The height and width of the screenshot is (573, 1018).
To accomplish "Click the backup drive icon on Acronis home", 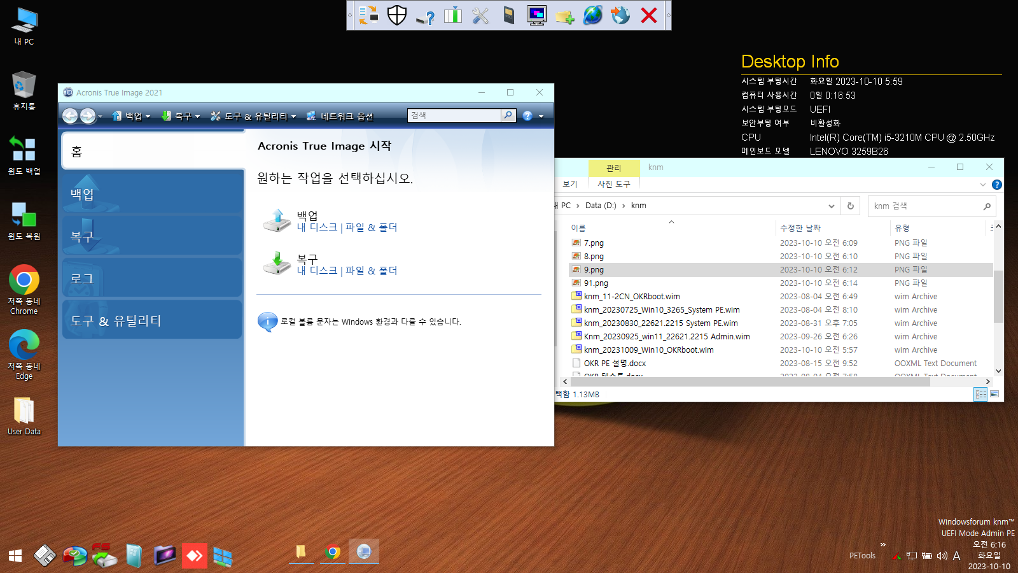I will [277, 220].
